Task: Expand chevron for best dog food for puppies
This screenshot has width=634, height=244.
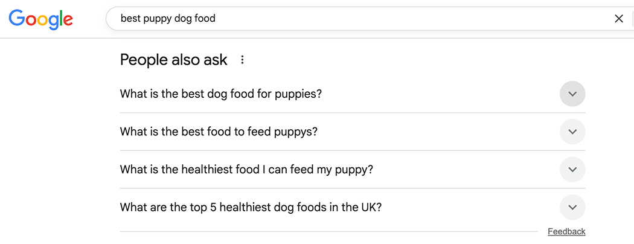Action: tap(572, 94)
